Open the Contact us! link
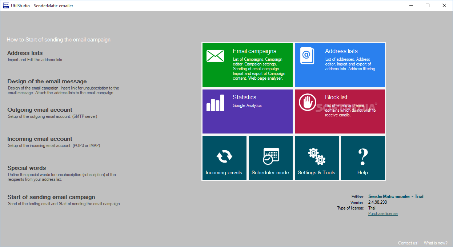453x247 pixels. click(x=408, y=243)
